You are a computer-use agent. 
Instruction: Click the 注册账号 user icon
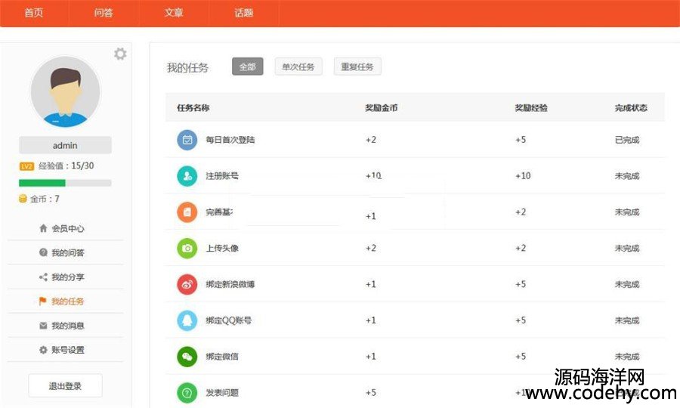tap(187, 175)
